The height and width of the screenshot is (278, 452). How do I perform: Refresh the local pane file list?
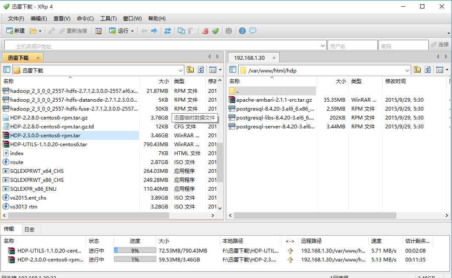[201, 69]
